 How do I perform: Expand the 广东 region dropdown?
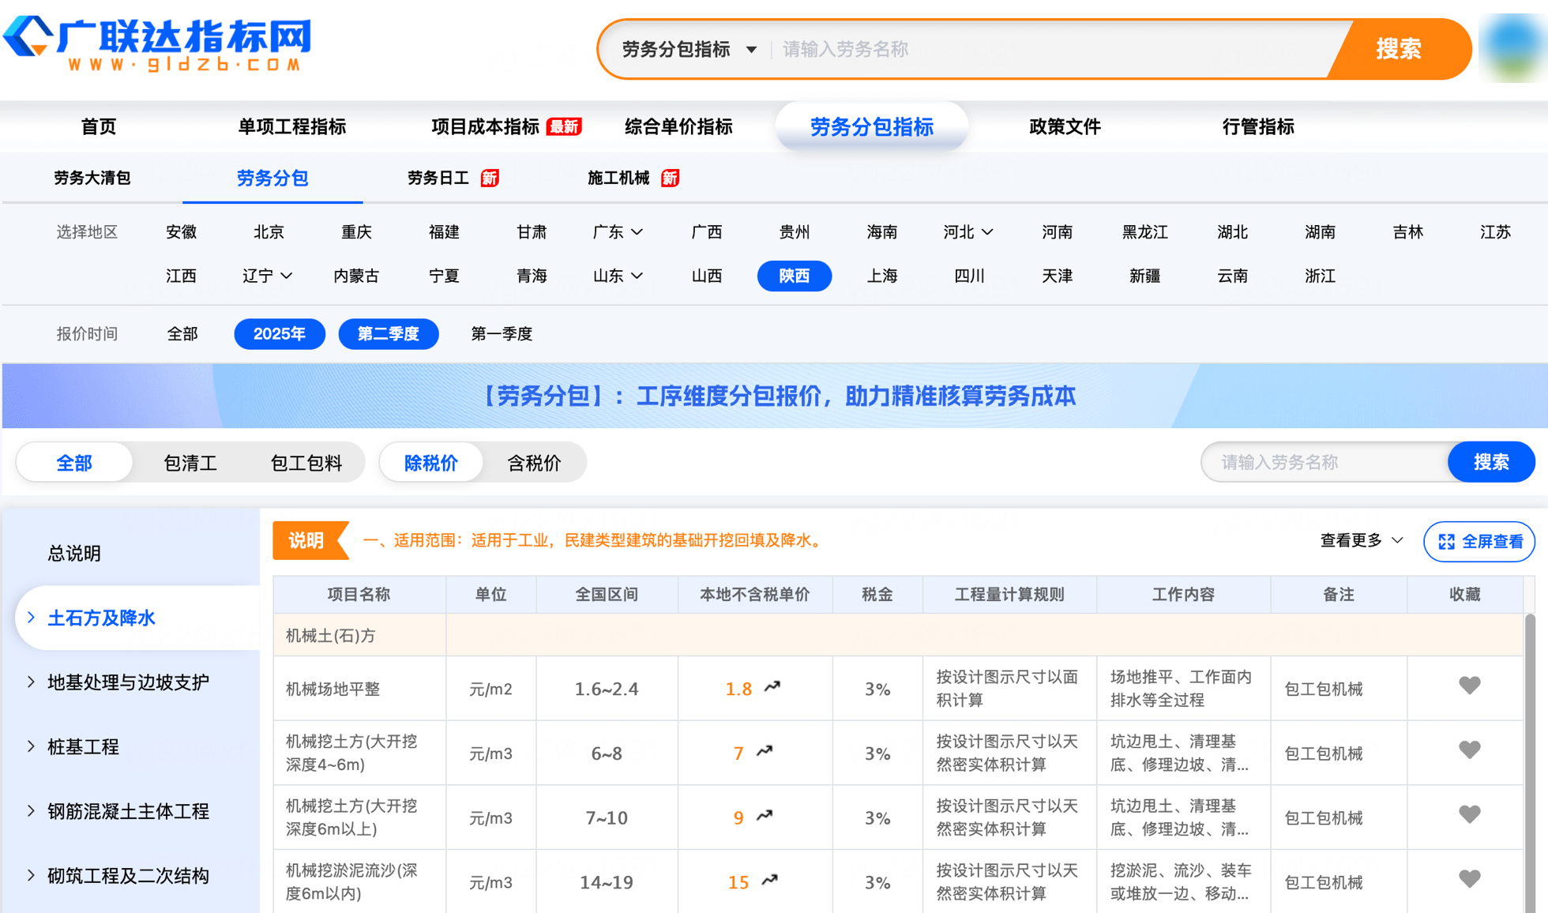point(618,232)
